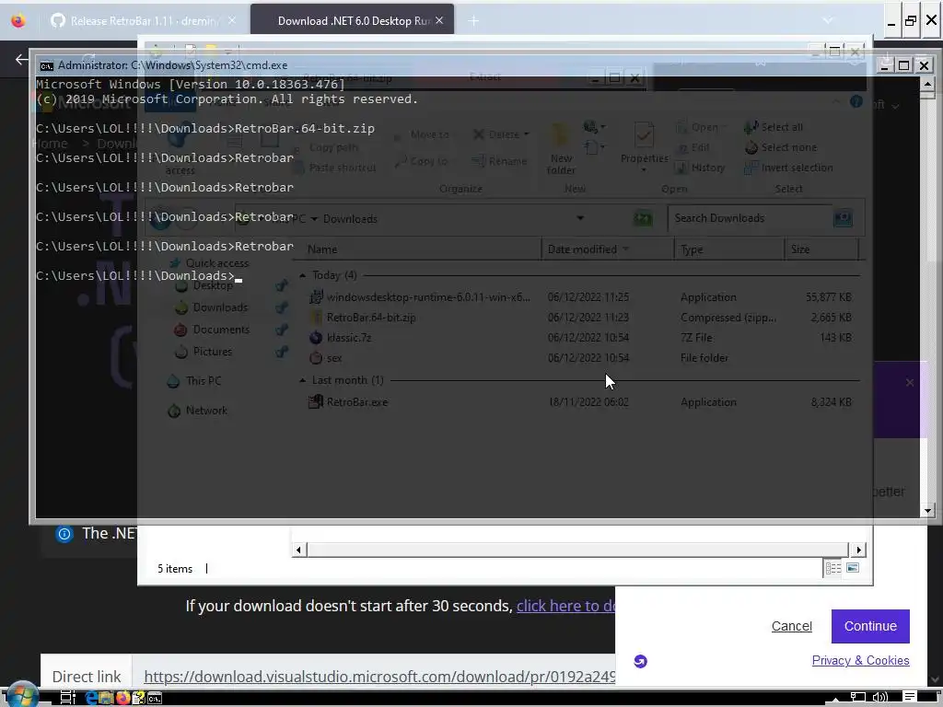Screen dimensions: 943x707
Task: Click the Explorer horizontal scrollbar right arrow
Action: (858, 550)
